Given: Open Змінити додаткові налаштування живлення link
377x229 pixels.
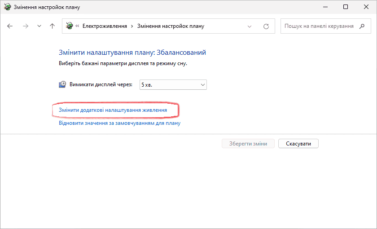Looking at the screenshot, I should coord(113,110).
